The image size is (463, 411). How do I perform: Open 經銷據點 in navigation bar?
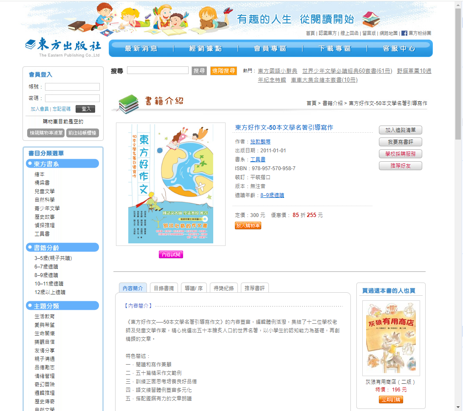click(206, 49)
